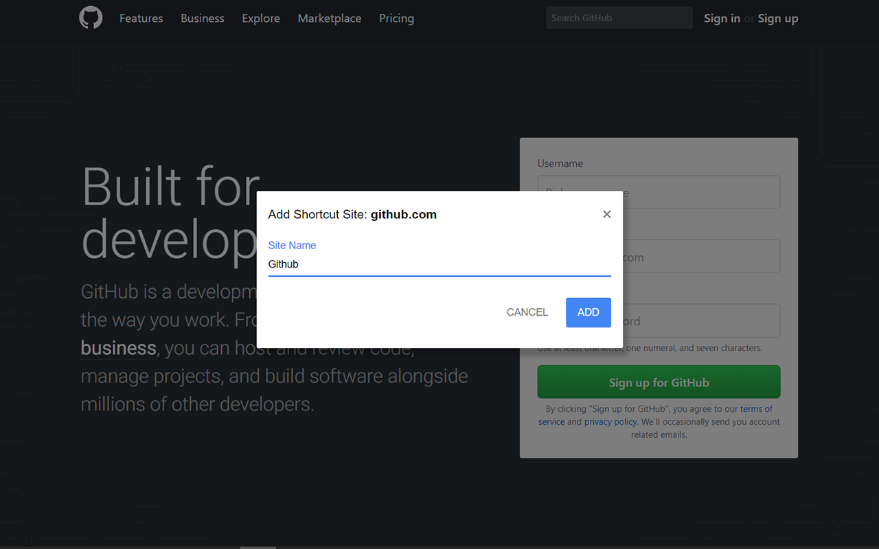Follow the underlined business link
The height and width of the screenshot is (549, 879).
pyautogui.click(x=119, y=348)
